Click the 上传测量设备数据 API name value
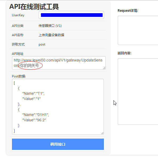The width and height of the screenshot is (158, 157). pyautogui.click(x=52, y=35)
